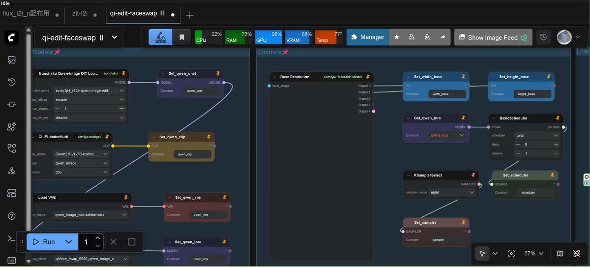The image size is (590, 268).
Task: Collapse the Set_sampler node
Action: click(x=408, y=222)
